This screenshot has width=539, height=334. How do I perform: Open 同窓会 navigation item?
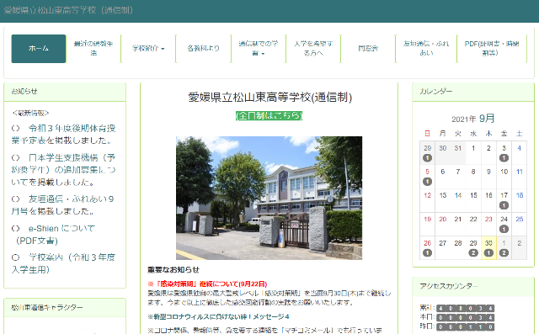(368, 49)
